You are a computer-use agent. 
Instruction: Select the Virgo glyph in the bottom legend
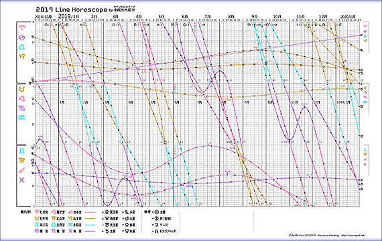54,218
